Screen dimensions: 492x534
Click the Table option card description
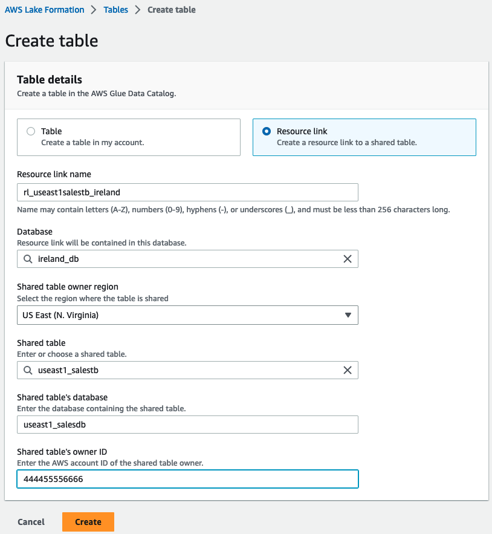[x=92, y=143]
